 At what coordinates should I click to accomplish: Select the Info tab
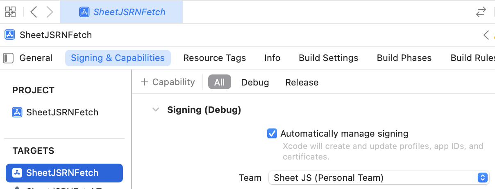point(272,58)
